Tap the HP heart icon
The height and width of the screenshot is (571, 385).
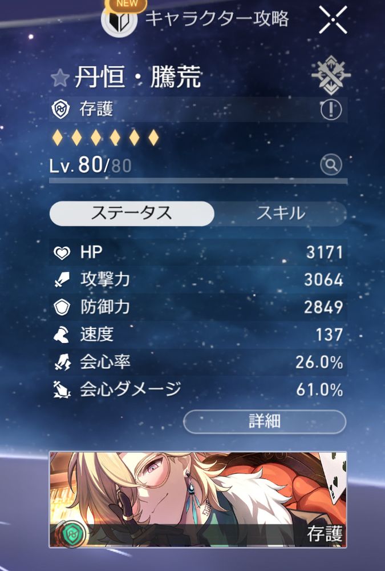pos(62,253)
